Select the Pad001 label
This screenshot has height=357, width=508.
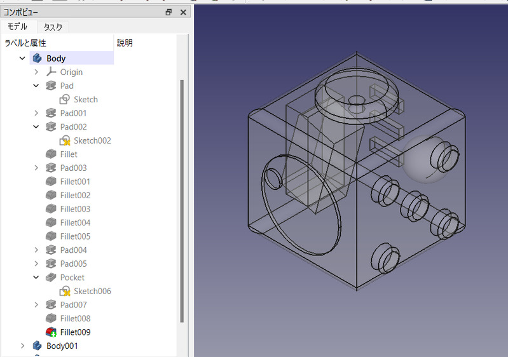(x=73, y=113)
